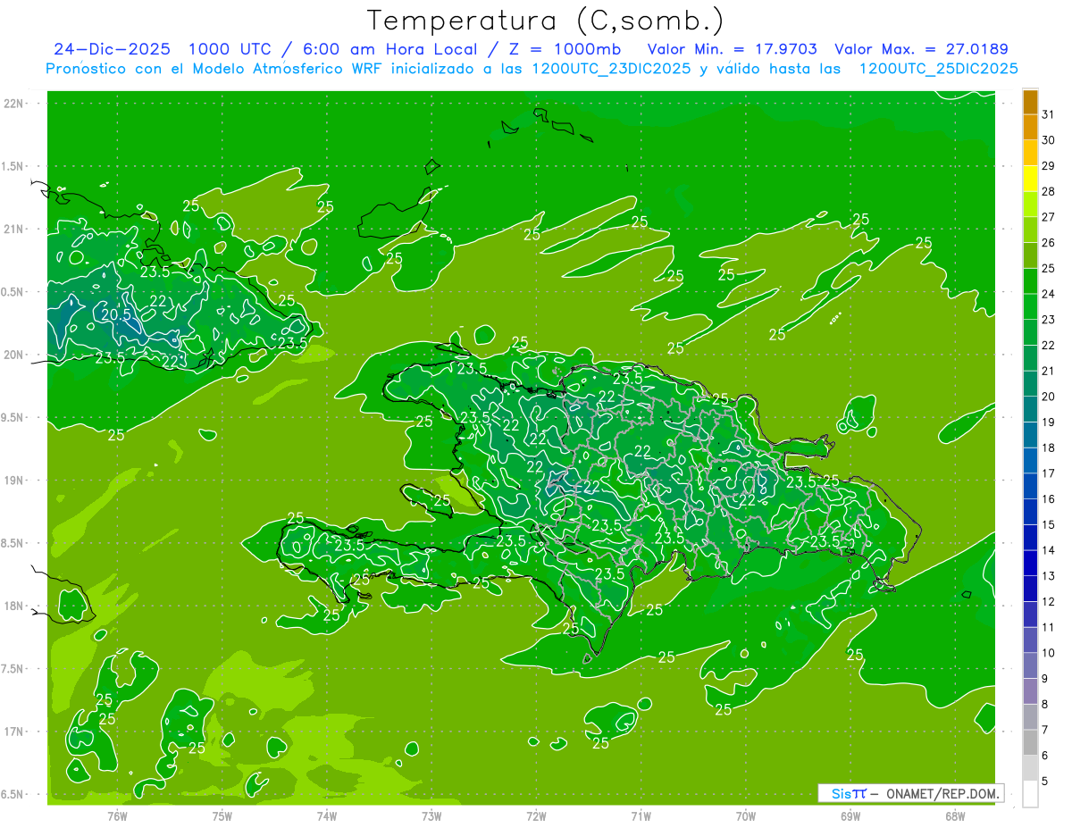Image resolution: width=1072 pixels, height=828 pixels.
Task: Click the 68W longitude axis label
Action: click(x=954, y=816)
